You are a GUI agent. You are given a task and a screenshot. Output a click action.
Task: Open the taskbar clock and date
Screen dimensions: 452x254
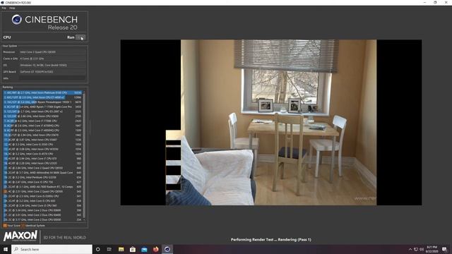(x=432, y=249)
